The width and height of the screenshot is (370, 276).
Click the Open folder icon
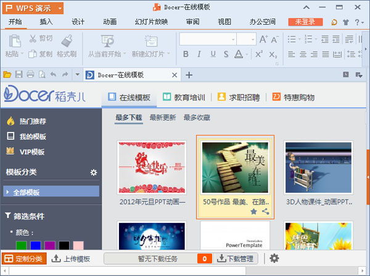(7, 75)
